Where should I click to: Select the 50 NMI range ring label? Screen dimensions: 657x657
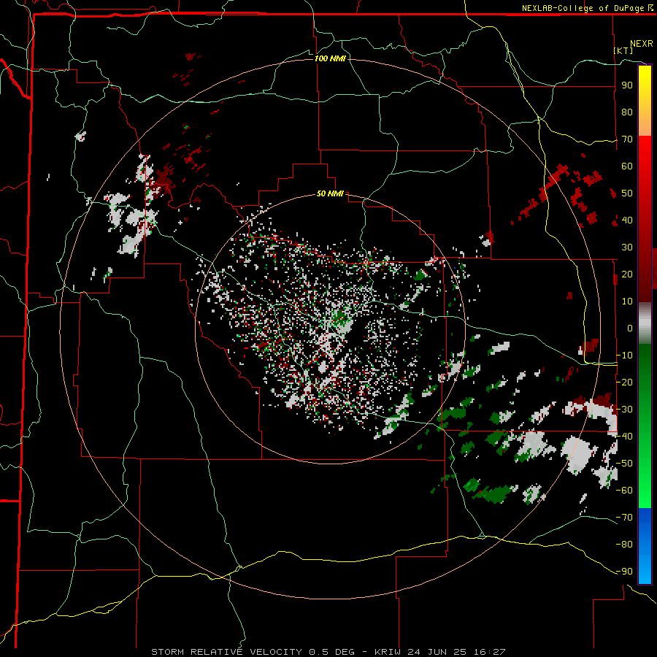[330, 193]
